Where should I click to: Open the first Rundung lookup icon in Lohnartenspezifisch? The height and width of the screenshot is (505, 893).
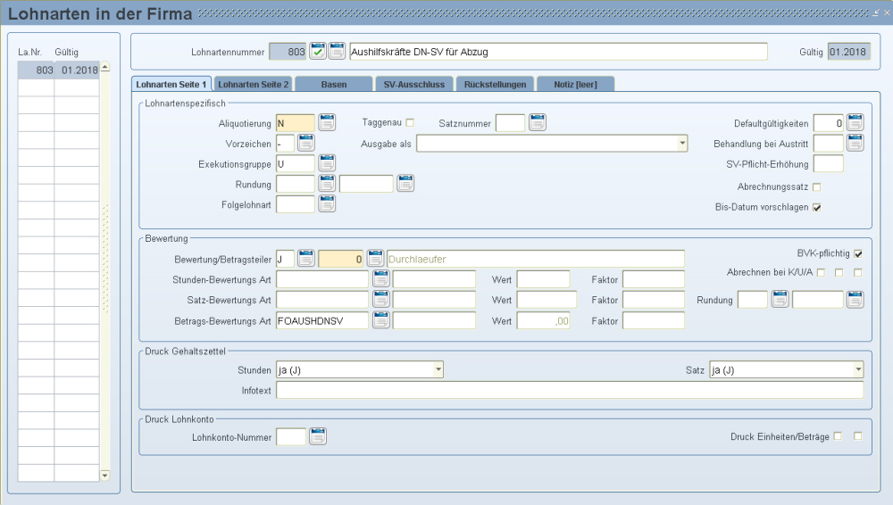point(327,183)
